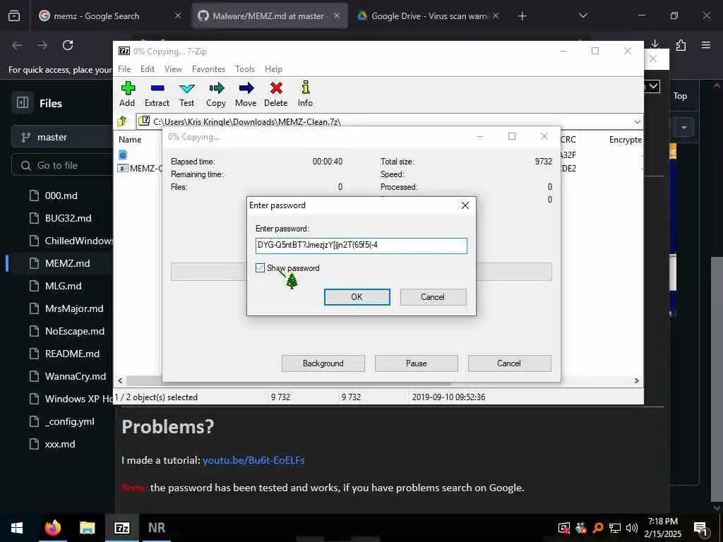Click the horizontal scrollbar in 7-Zip list
Image resolution: width=723 pixels, height=542 pixels.
288,380
